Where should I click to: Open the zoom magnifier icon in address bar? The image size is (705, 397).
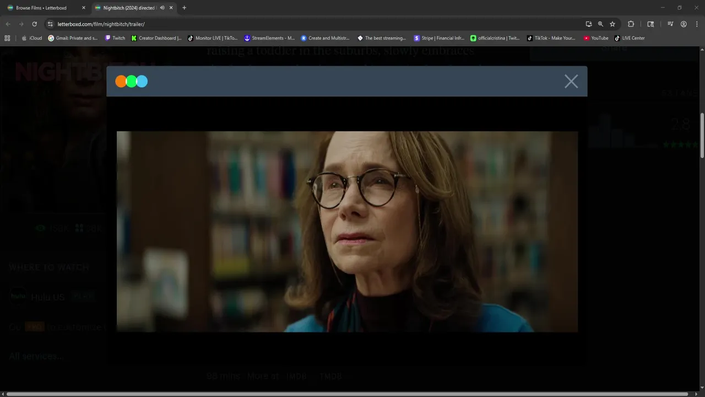coord(600,24)
